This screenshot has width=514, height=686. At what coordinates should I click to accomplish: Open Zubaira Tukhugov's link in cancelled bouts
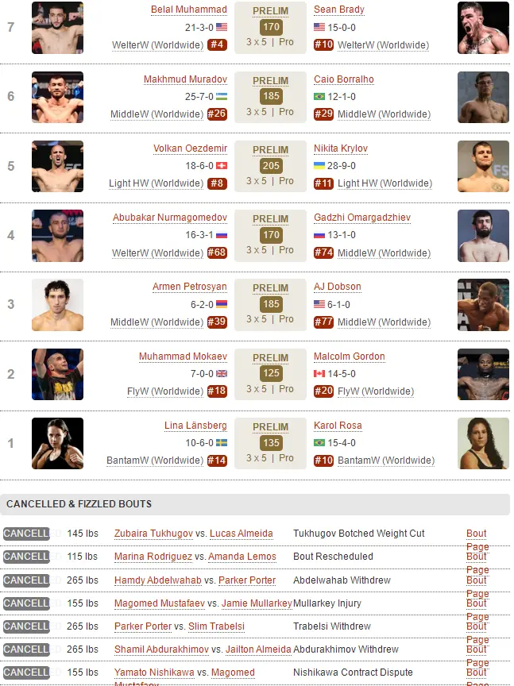pyautogui.click(x=153, y=534)
